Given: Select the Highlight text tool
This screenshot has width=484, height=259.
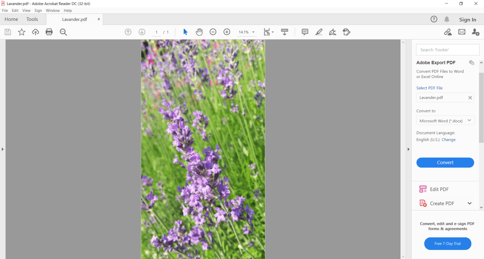Looking at the screenshot, I should (319, 32).
